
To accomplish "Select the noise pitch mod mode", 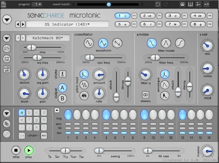I will tap(84, 95).
